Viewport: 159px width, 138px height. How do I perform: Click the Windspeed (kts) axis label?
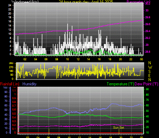[25, 2]
